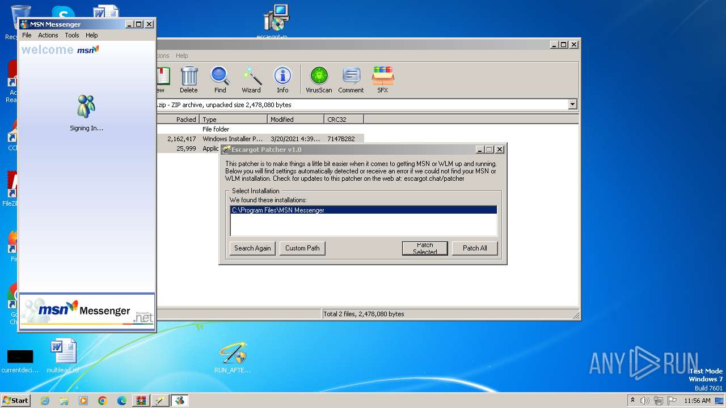Expand the WinRAR archive path dropdown

tap(572, 105)
